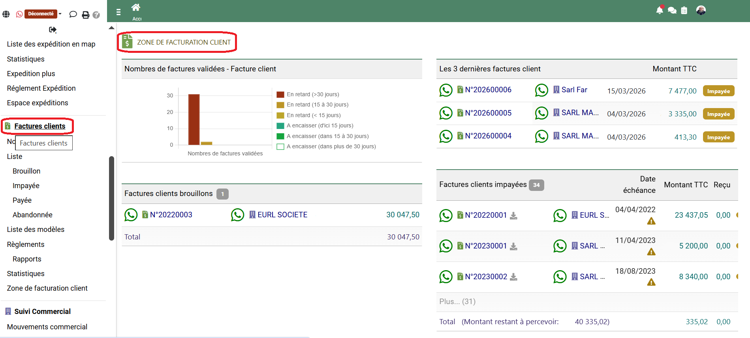Click WhatsApp icon beside invoice N°202600006
750x338 pixels.
(445, 90)
